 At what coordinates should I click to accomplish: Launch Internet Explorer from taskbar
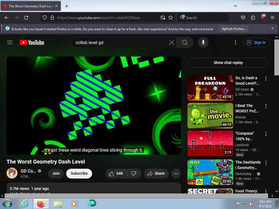[x=24, y=204]
